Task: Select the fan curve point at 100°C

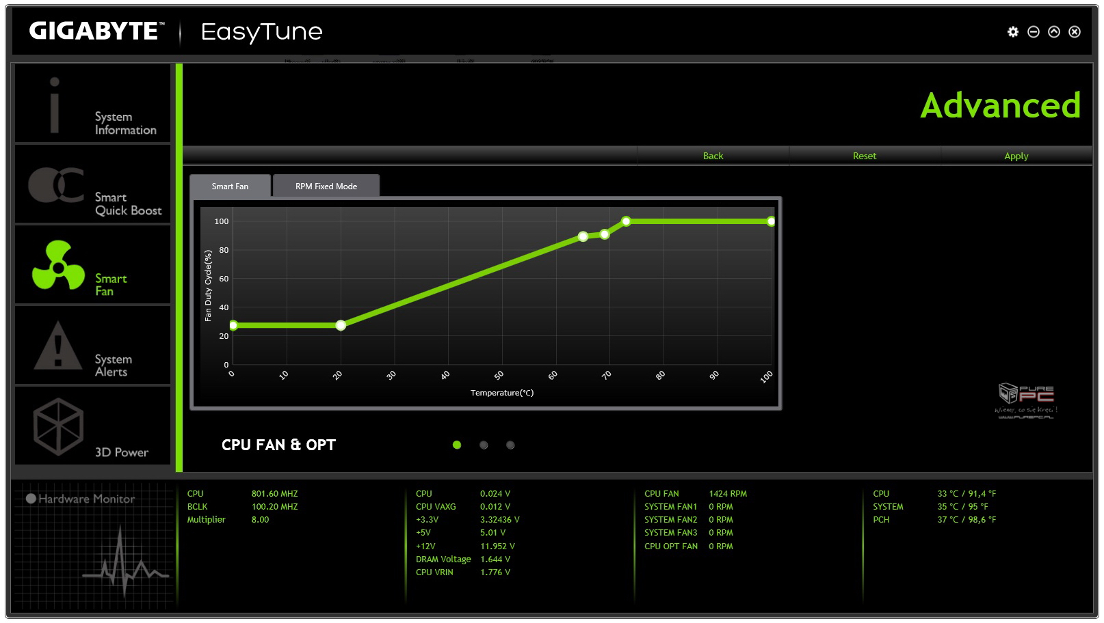Action: click(x=771, y=221)
